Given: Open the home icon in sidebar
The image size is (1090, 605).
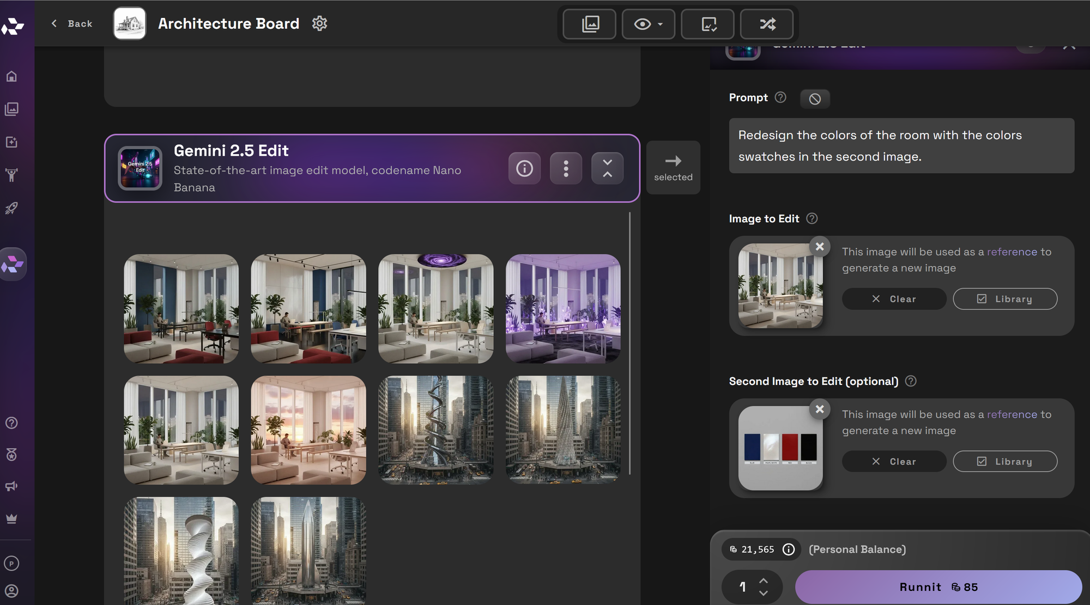Looking at the screenshot, I should tap(11, 76).
